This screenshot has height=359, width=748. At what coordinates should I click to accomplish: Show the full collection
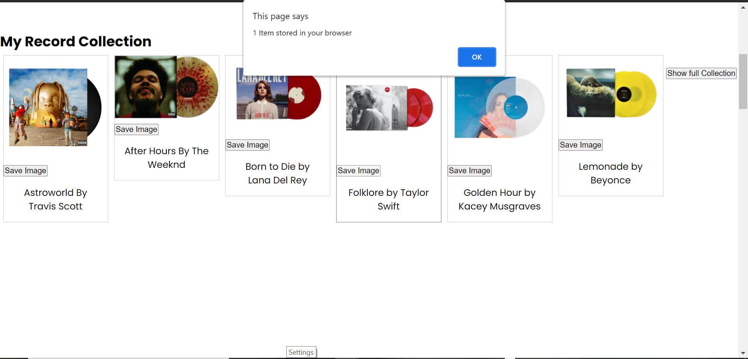coord(701,73)
